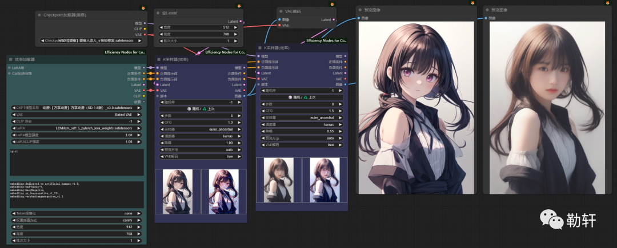
Task: Collapse the 效率加载器 node via title square
Action: point(11,60)
